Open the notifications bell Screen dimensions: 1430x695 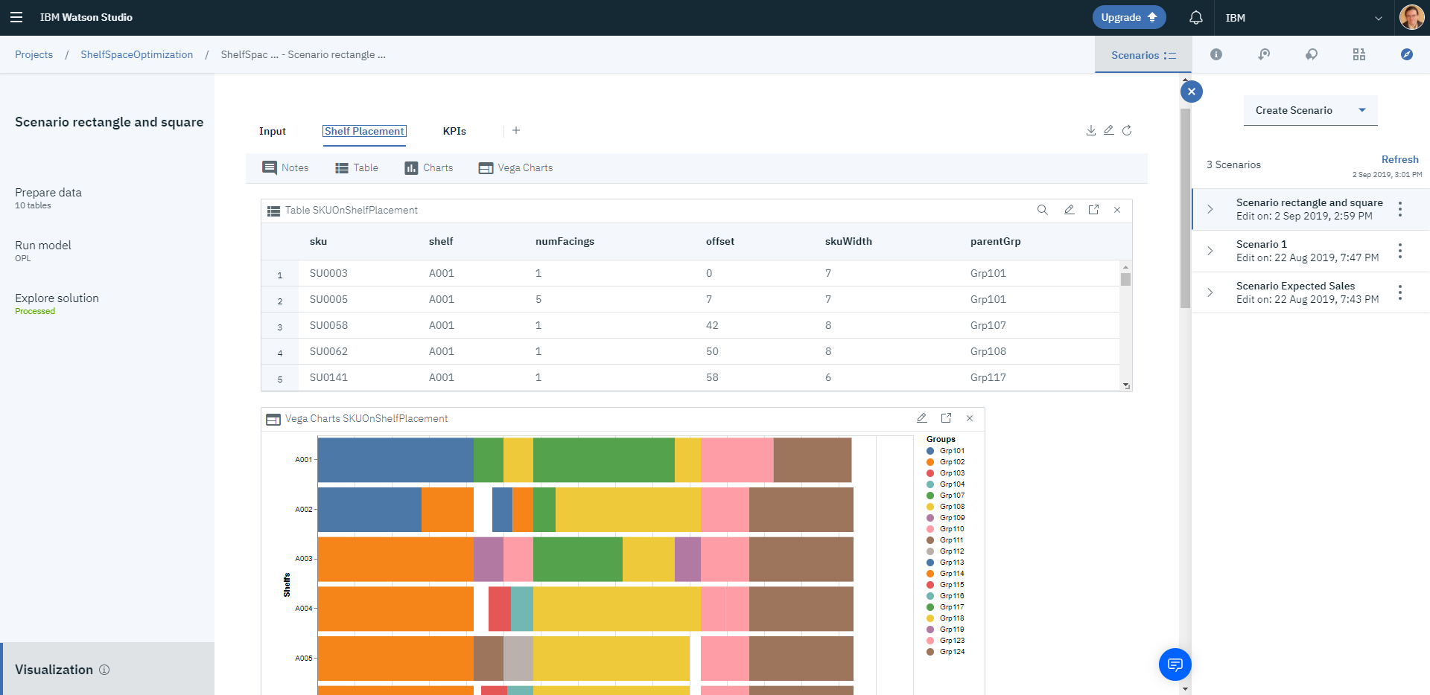1195,17
